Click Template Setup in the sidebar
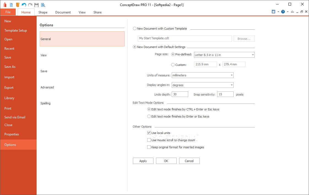Viewport: 309px width, 195px height. coord(18,30)
